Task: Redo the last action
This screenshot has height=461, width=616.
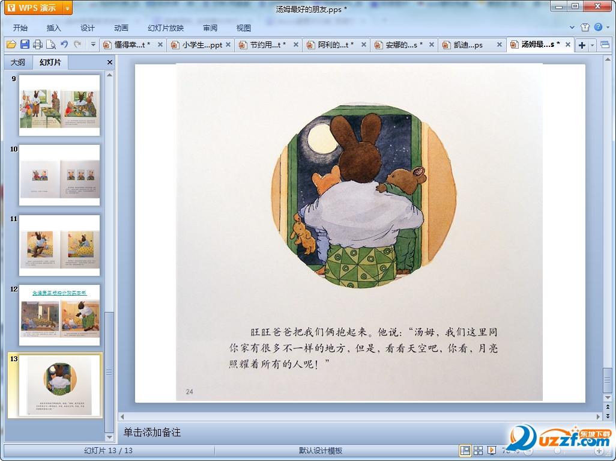Action: click(77, 44)
